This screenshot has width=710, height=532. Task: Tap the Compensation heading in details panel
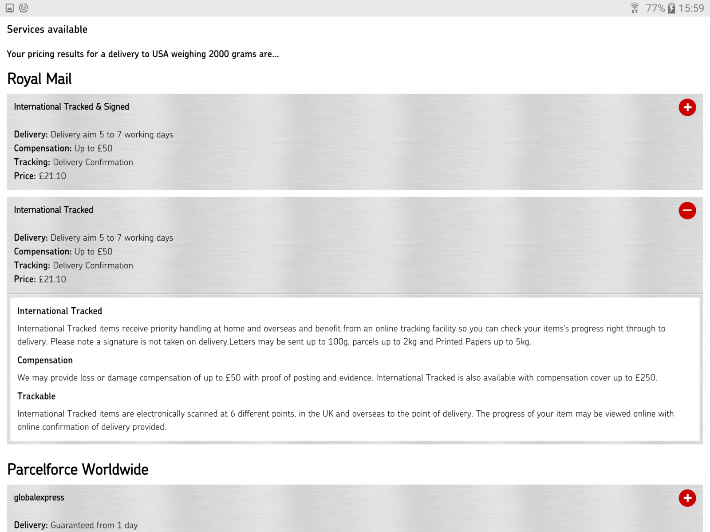click(45, 360)
